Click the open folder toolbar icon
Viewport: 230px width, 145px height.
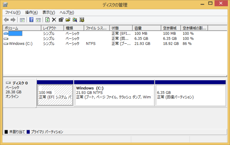pos(68,20)
